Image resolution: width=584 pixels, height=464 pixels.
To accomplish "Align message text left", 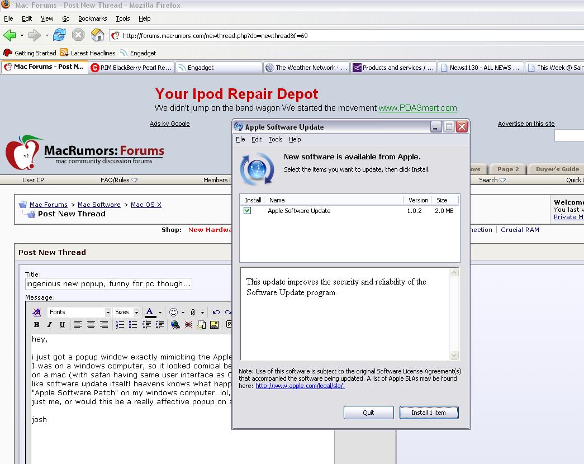I will point(78,325).
